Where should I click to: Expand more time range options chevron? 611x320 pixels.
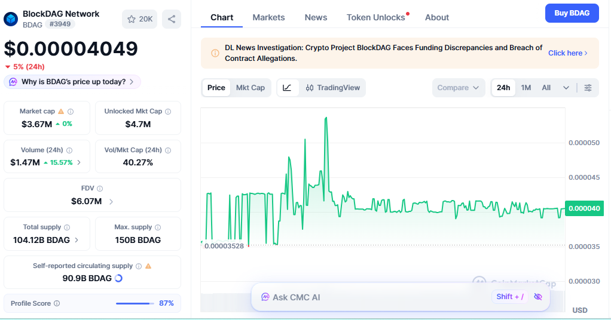pos(566,88)
